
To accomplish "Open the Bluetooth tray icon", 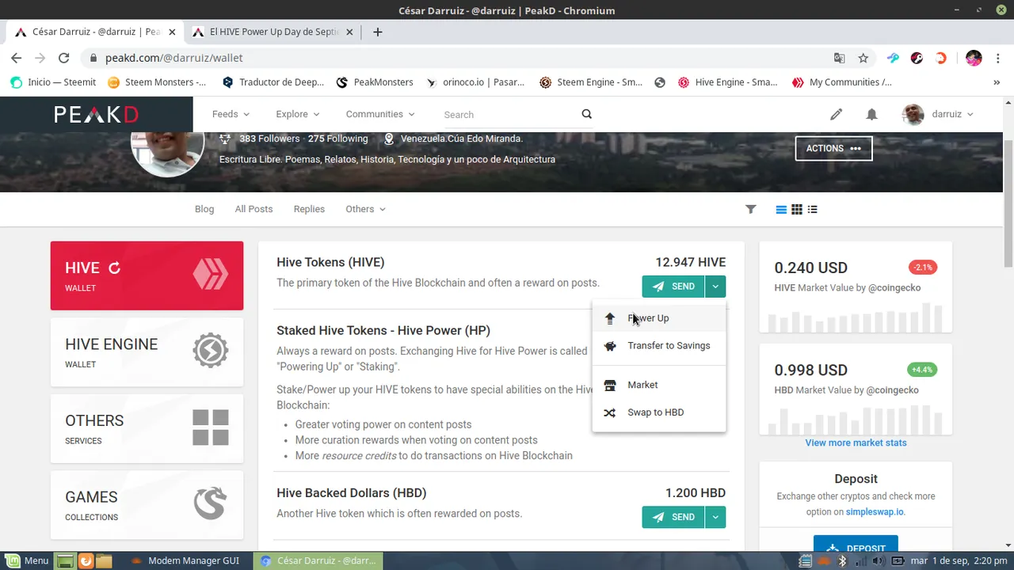I will click(843, 560).
